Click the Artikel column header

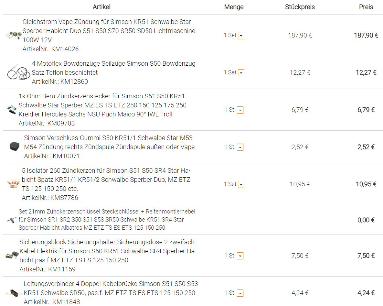pos(101,7)
